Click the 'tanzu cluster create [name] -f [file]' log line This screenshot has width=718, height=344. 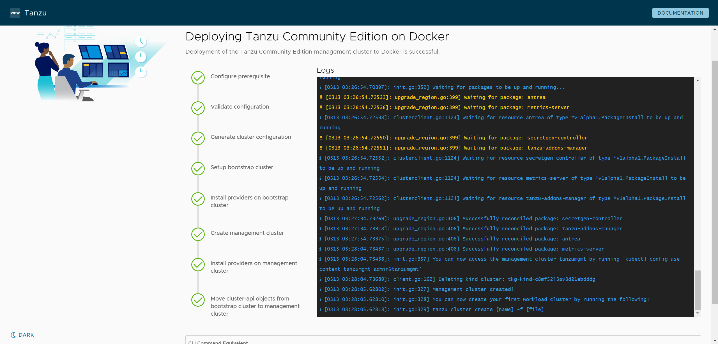coord(431,309)
